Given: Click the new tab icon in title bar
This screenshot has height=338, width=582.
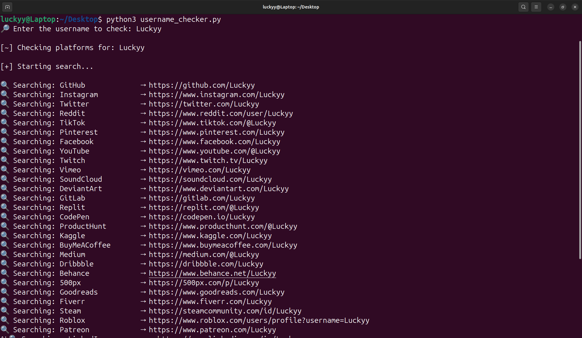Looking at the screenshot, I should click(7, 7).
